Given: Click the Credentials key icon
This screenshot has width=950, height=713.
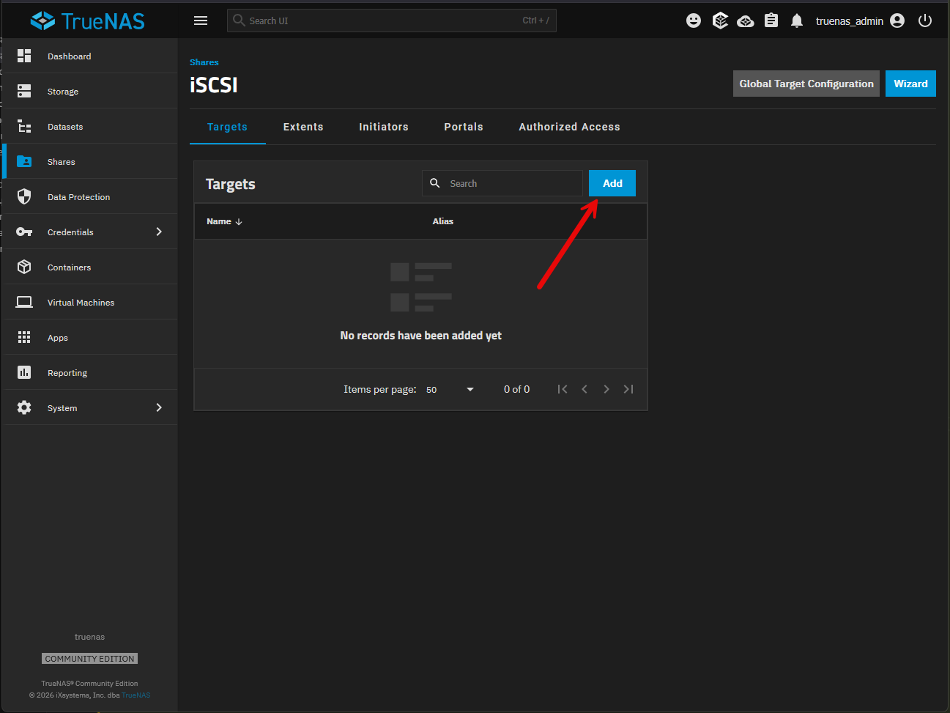Looking at the screenshot, I should 24,232.
